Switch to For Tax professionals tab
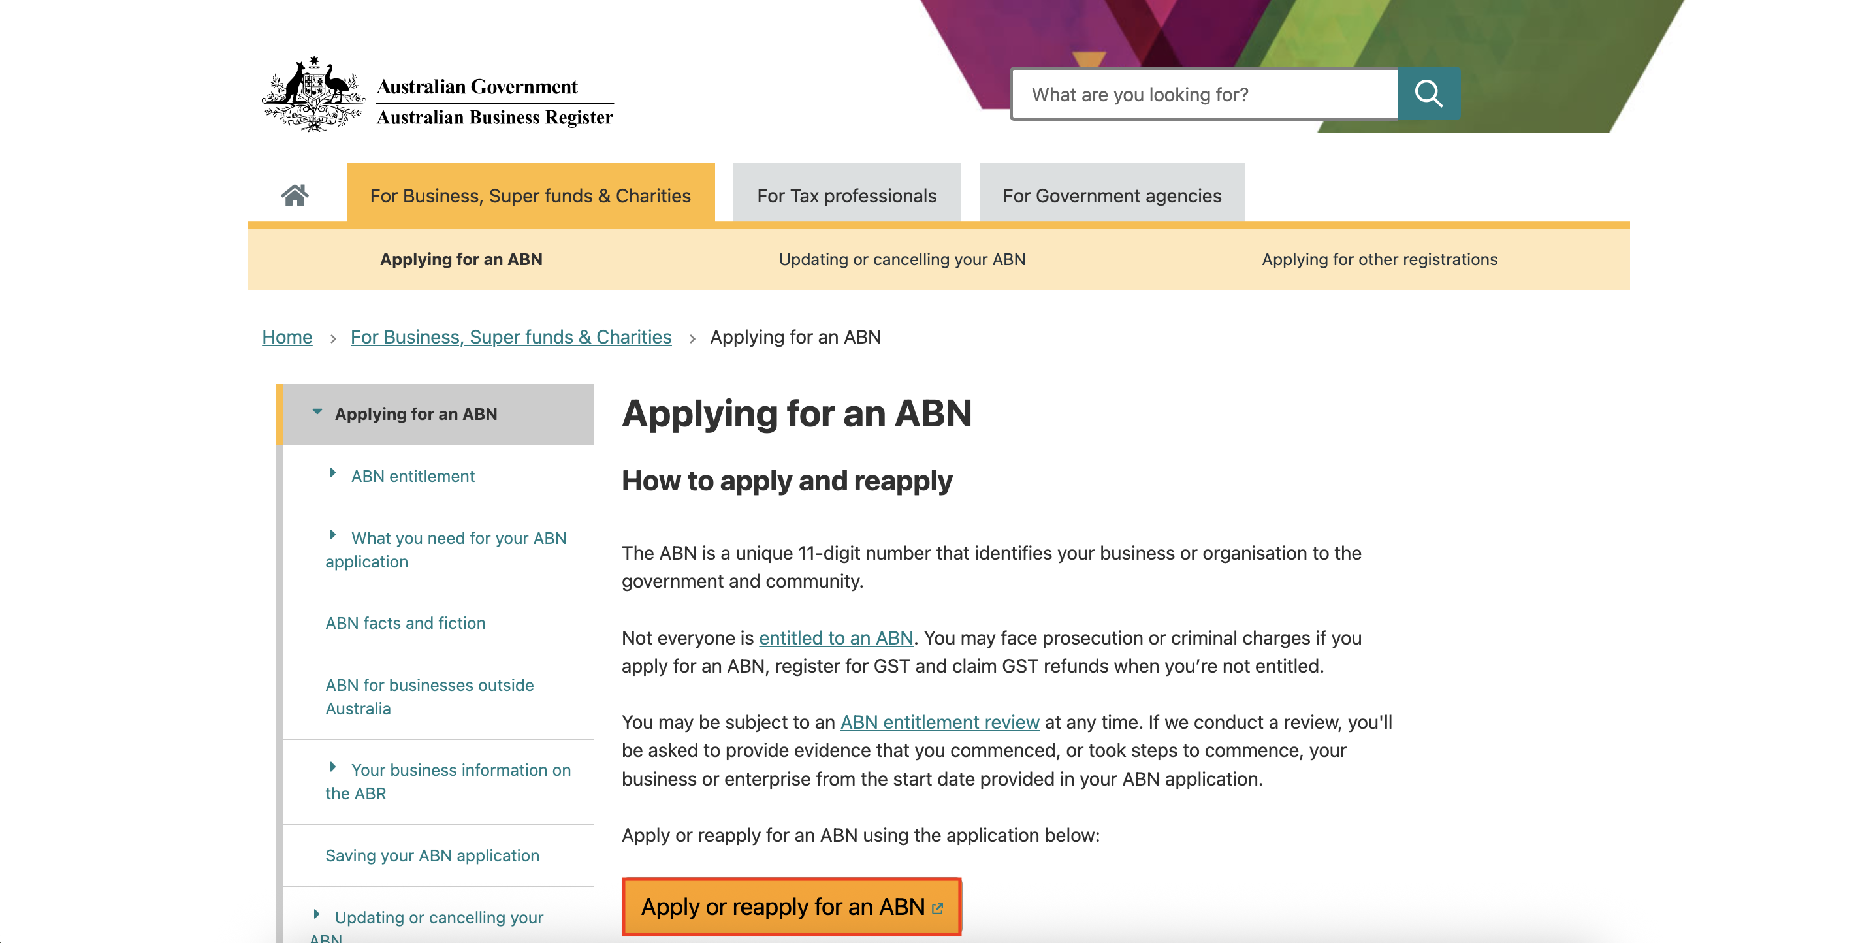This screenshot has width=1873, height=943. pyautogui.click(x=846, y=195)
